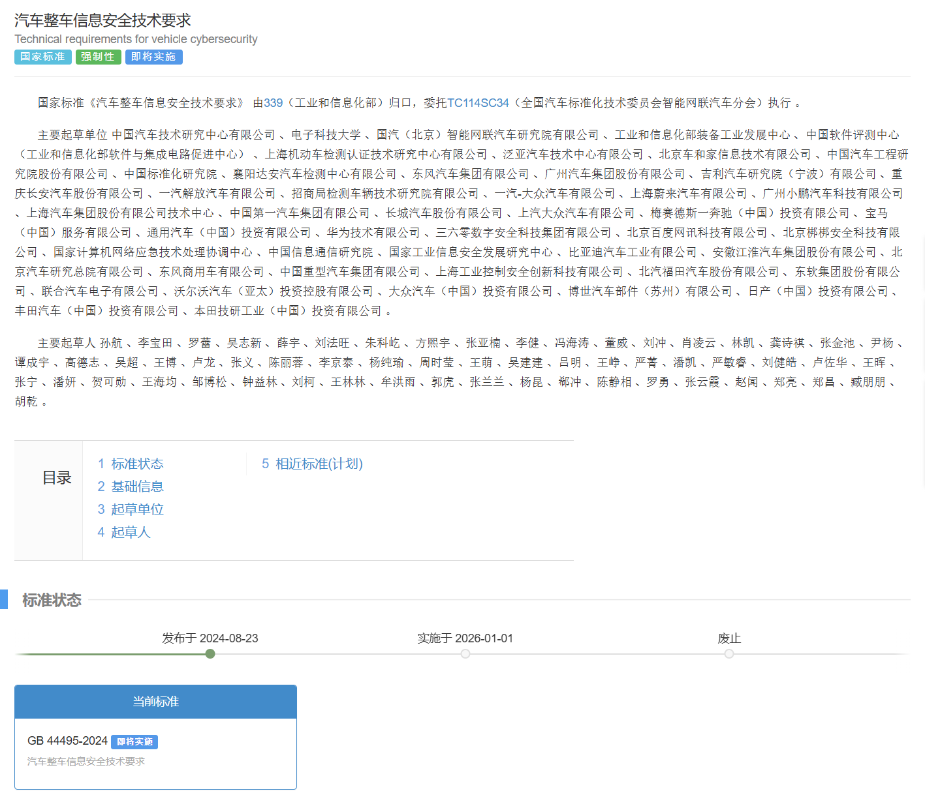The image size is (925, 791).
Task: Click drafter name 胡乾
Action: (x=26, y=402)
